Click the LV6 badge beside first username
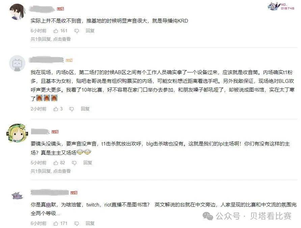The height and width of the screenshot is (228, 301). pos(60,9)
